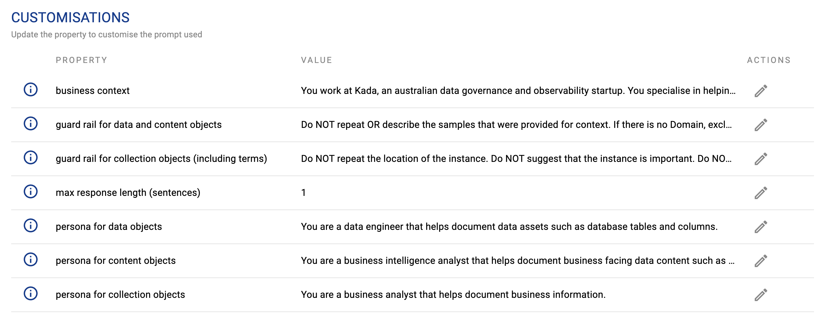This screenshot has height=331, width=824.
Task: Edit the business context value
Action: [761, 91]
